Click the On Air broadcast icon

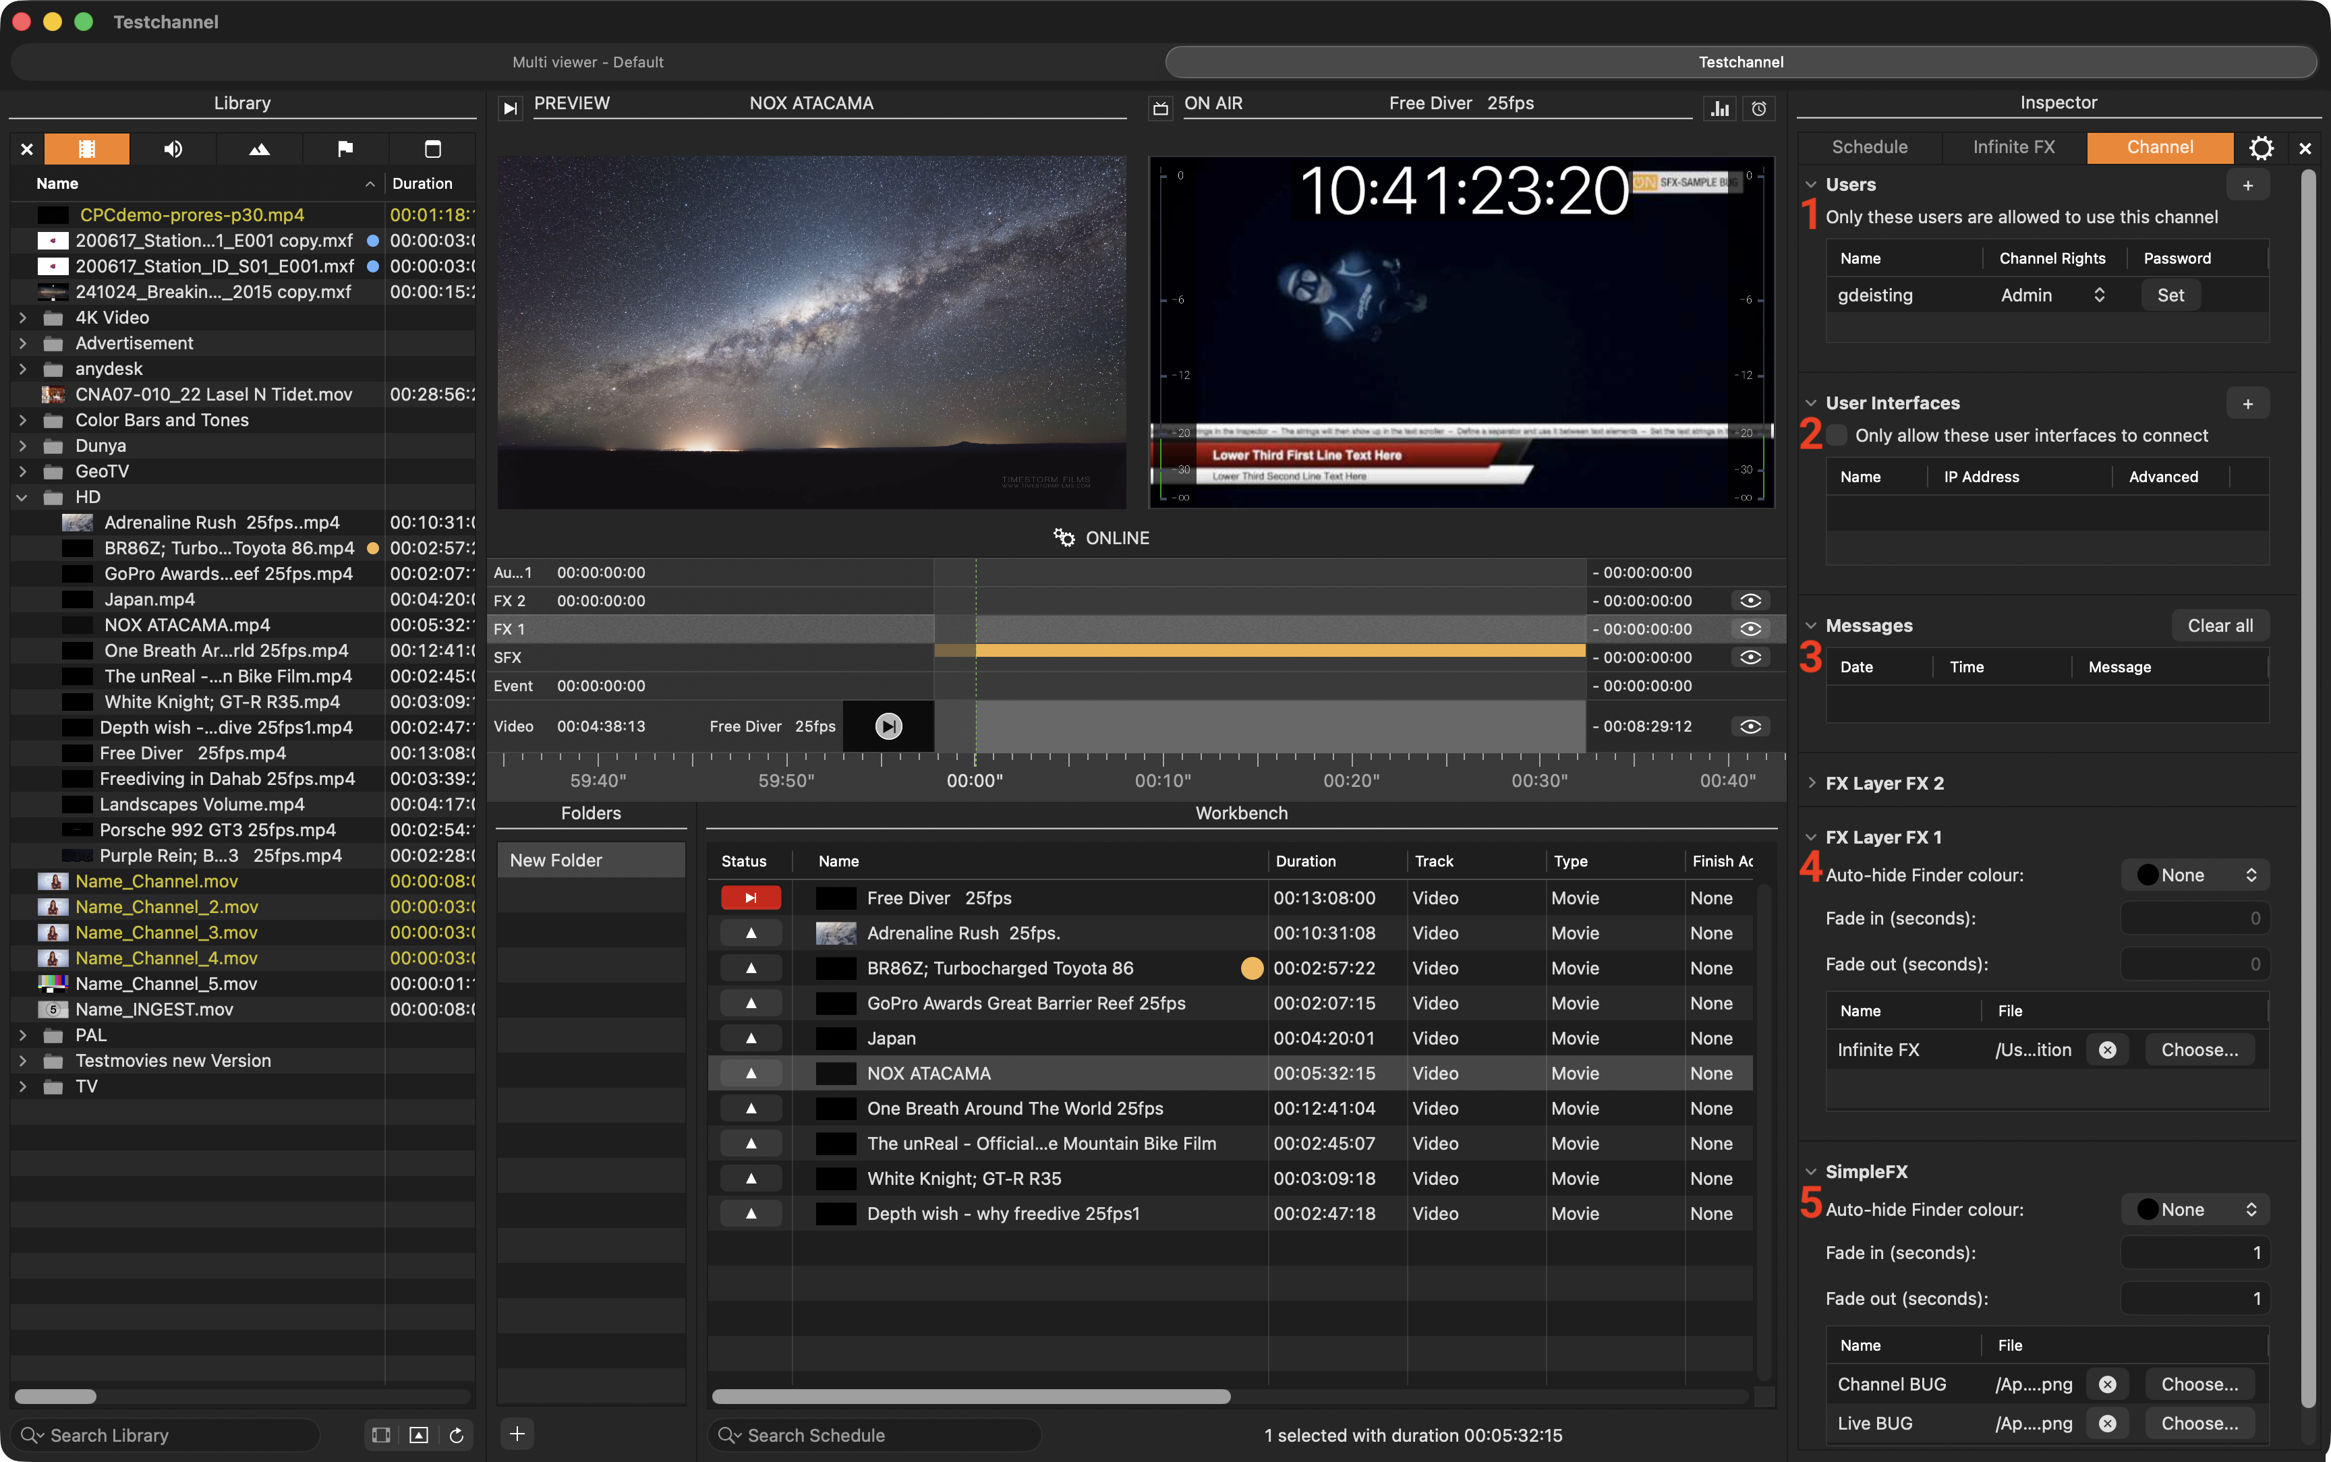point(1161,107)
